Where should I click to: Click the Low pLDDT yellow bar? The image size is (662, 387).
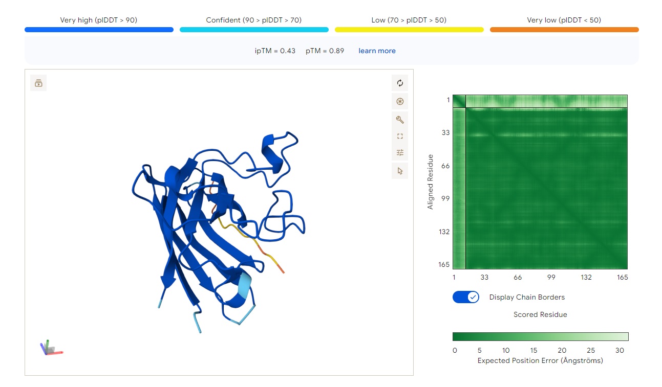[x=409, y=30]
